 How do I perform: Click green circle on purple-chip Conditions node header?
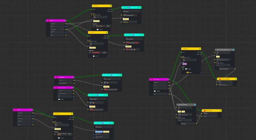pos(200,49)
